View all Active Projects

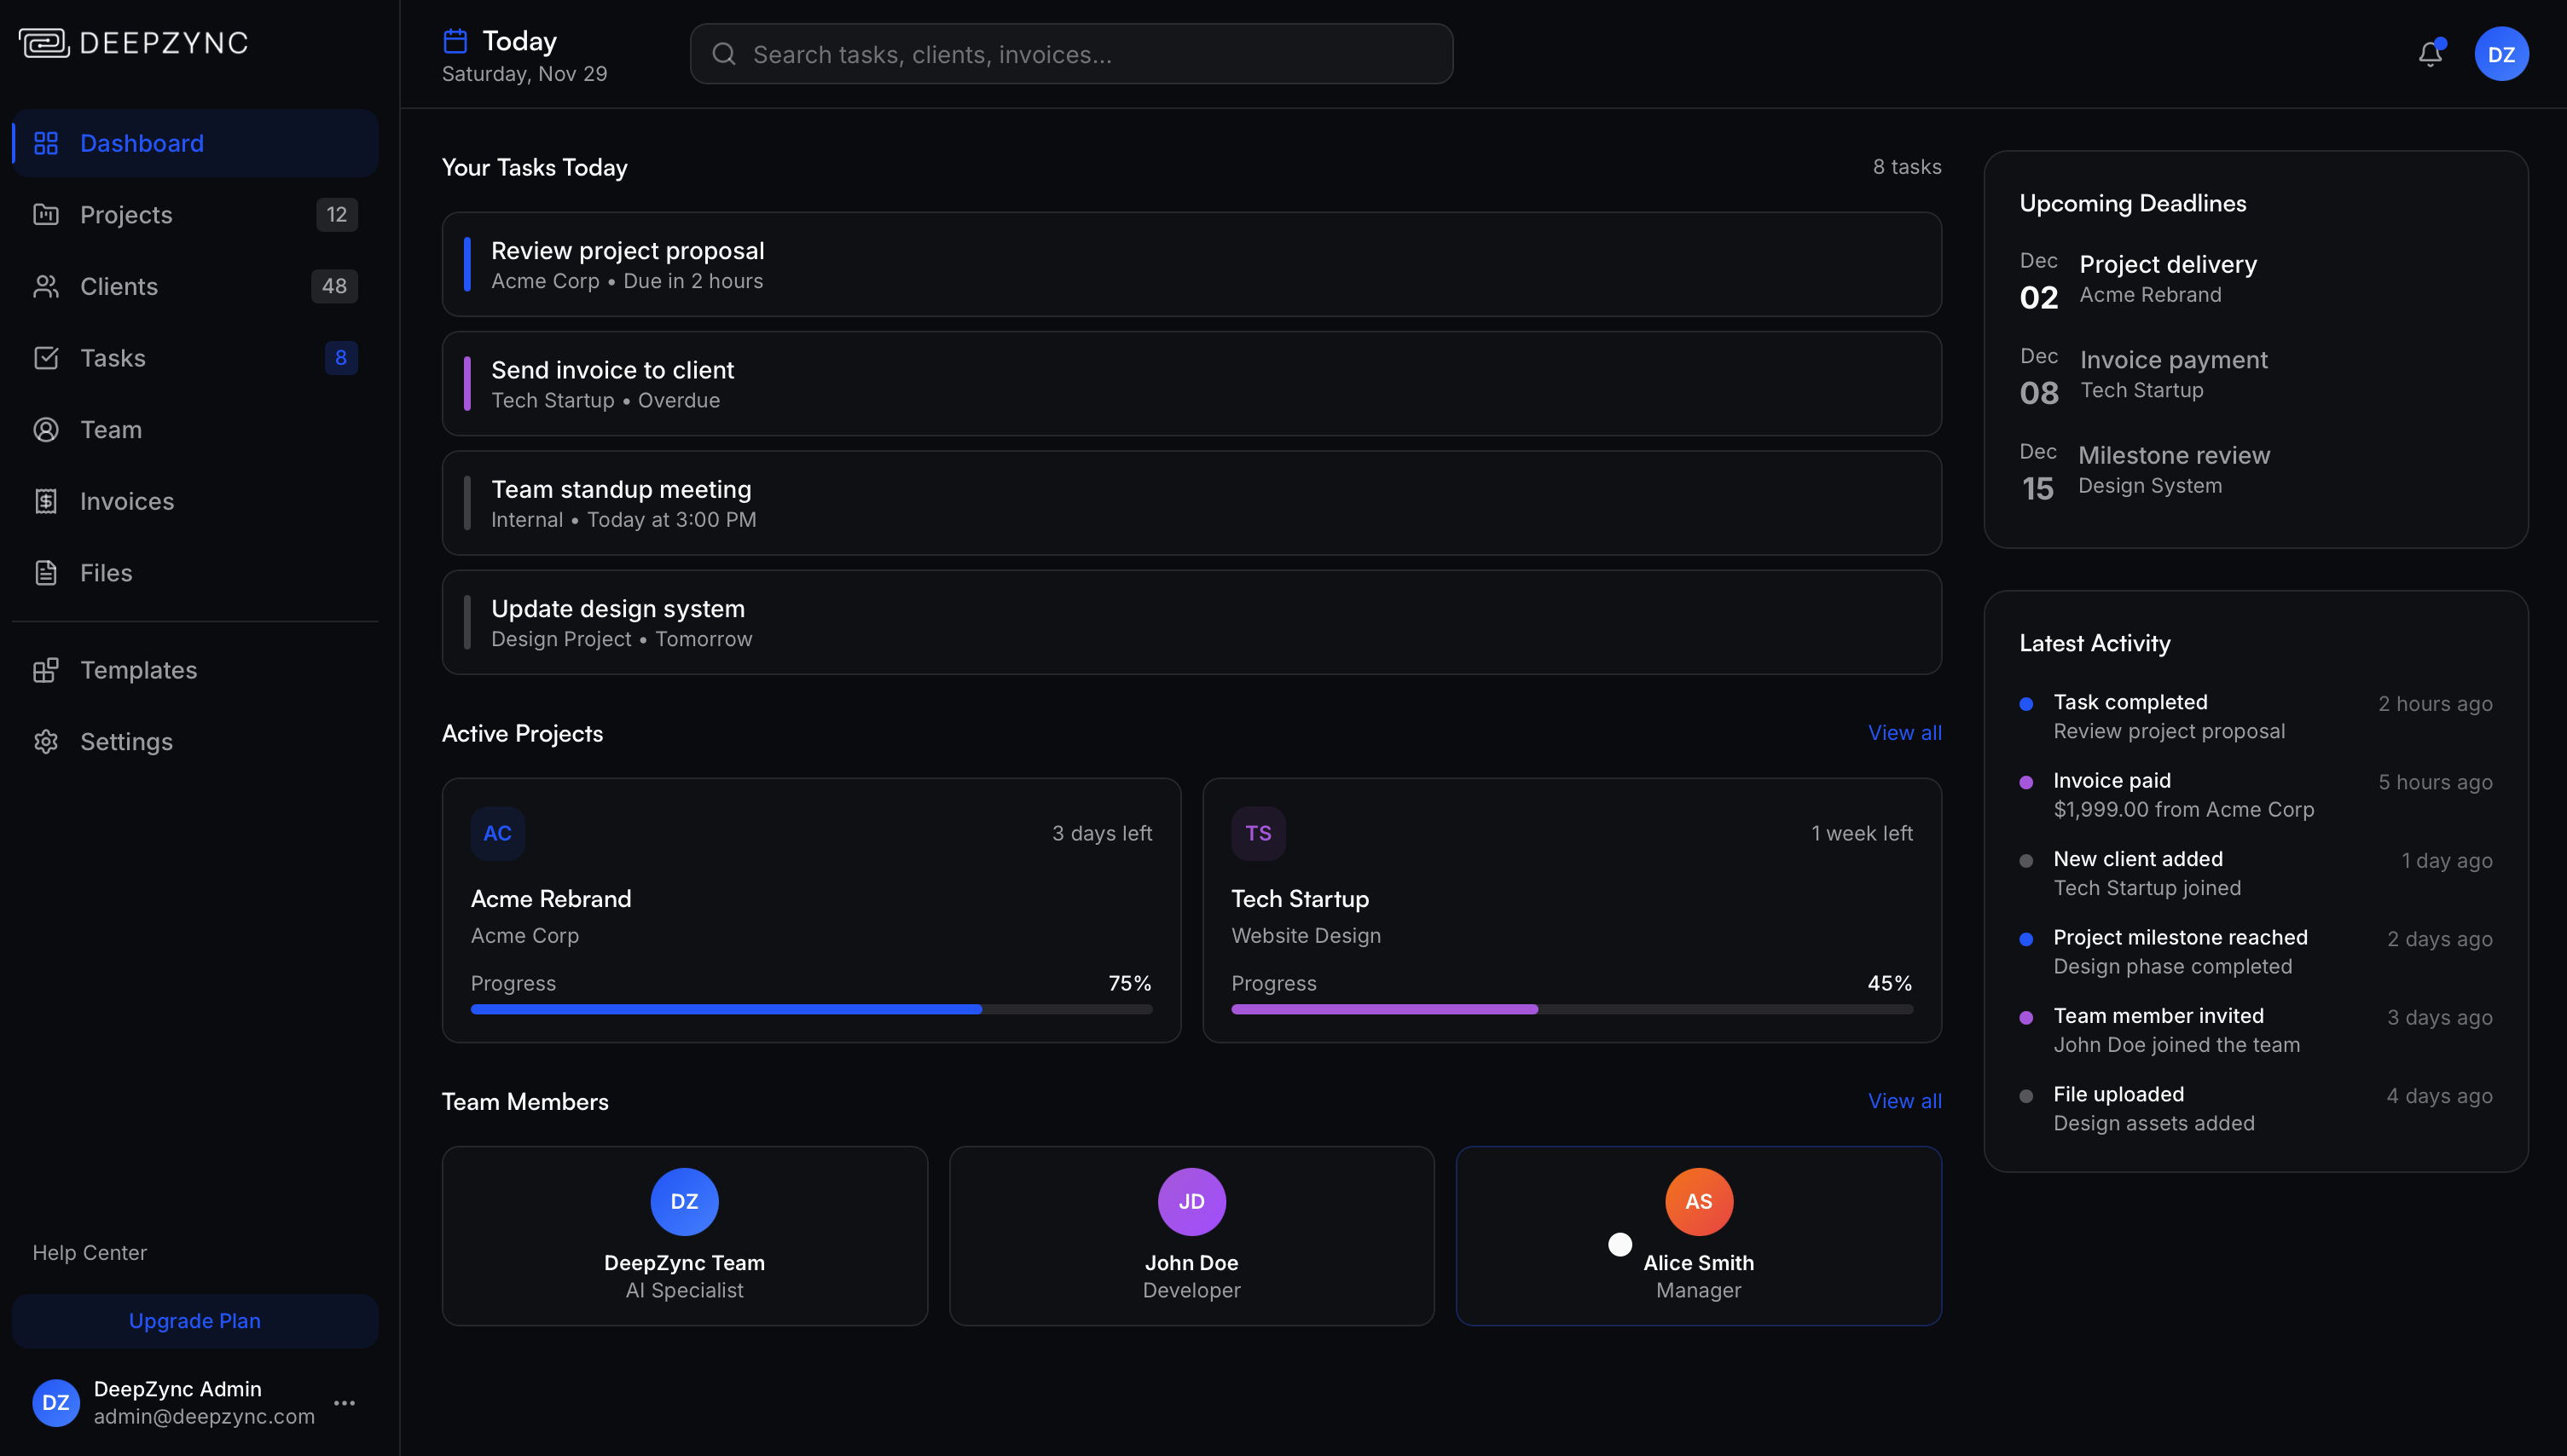point(1904,732)
